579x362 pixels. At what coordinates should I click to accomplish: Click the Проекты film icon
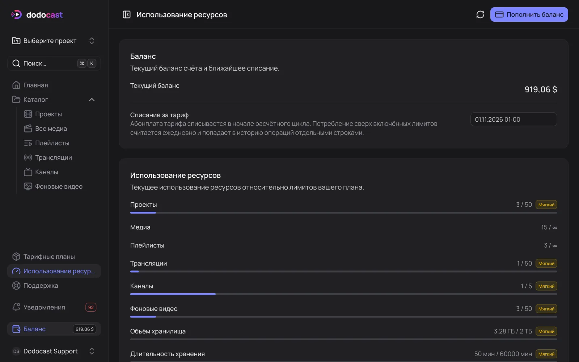click(28, 114)
